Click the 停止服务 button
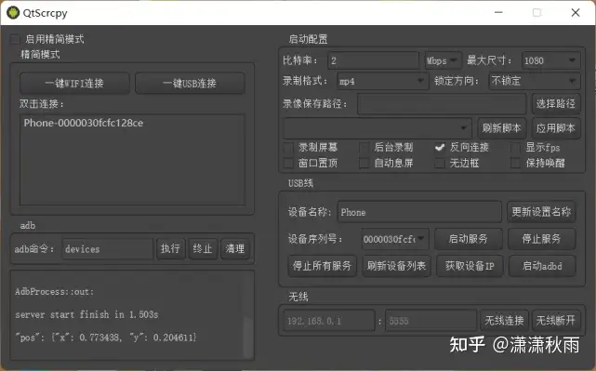Viewport: 596px width, 371px height. coord(542,239)
